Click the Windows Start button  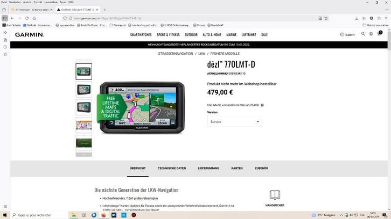4,215
